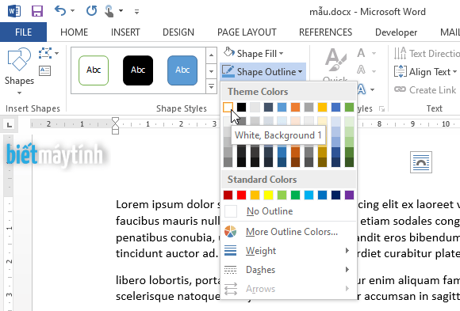Choose dark red standard color
Screen dimensions: 460x311
(228, 195)
